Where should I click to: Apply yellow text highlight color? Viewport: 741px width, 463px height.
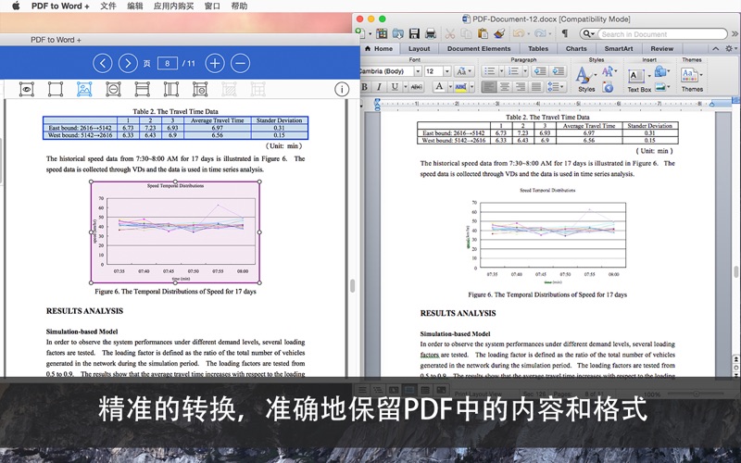point(460,87)
